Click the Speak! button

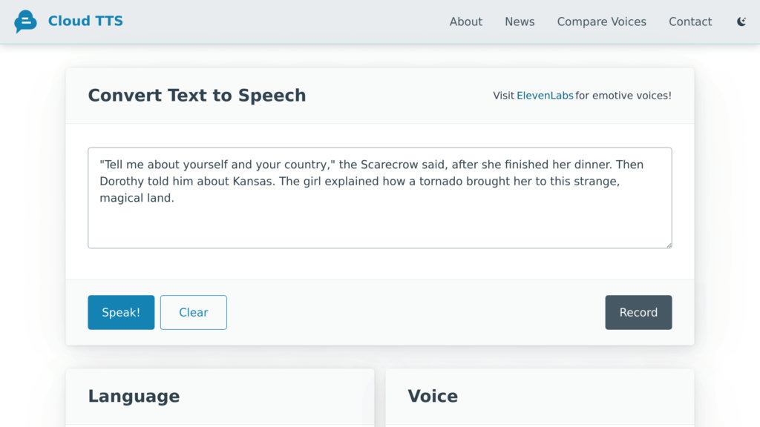click(121, 312)
